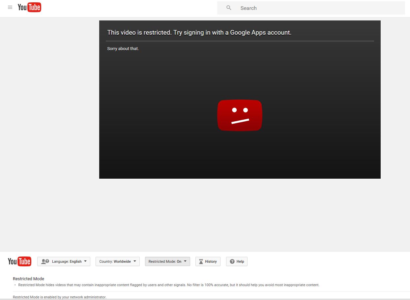Screen dimensions: 410x300
Task: Click the 'This video is restricted' message
Action: point(199,32)
